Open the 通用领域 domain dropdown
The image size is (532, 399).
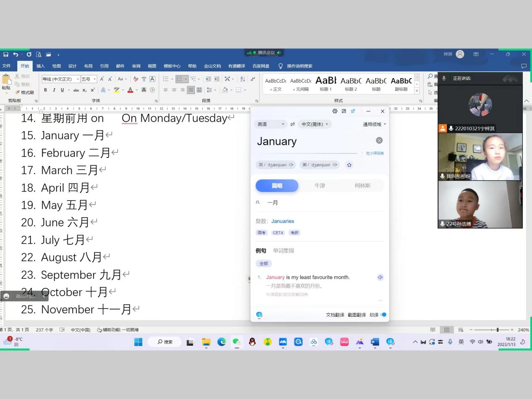pyautogui.click(x=374, y=124)
